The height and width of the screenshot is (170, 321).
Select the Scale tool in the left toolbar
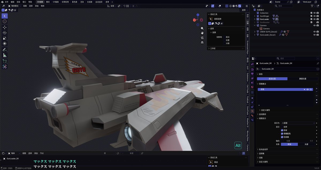click(x=5, y=38)
